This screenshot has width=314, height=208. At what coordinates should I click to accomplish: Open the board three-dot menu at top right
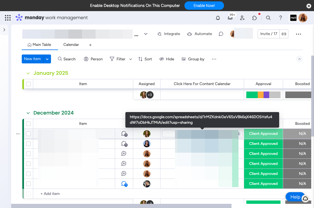click(x=298, y=34)
